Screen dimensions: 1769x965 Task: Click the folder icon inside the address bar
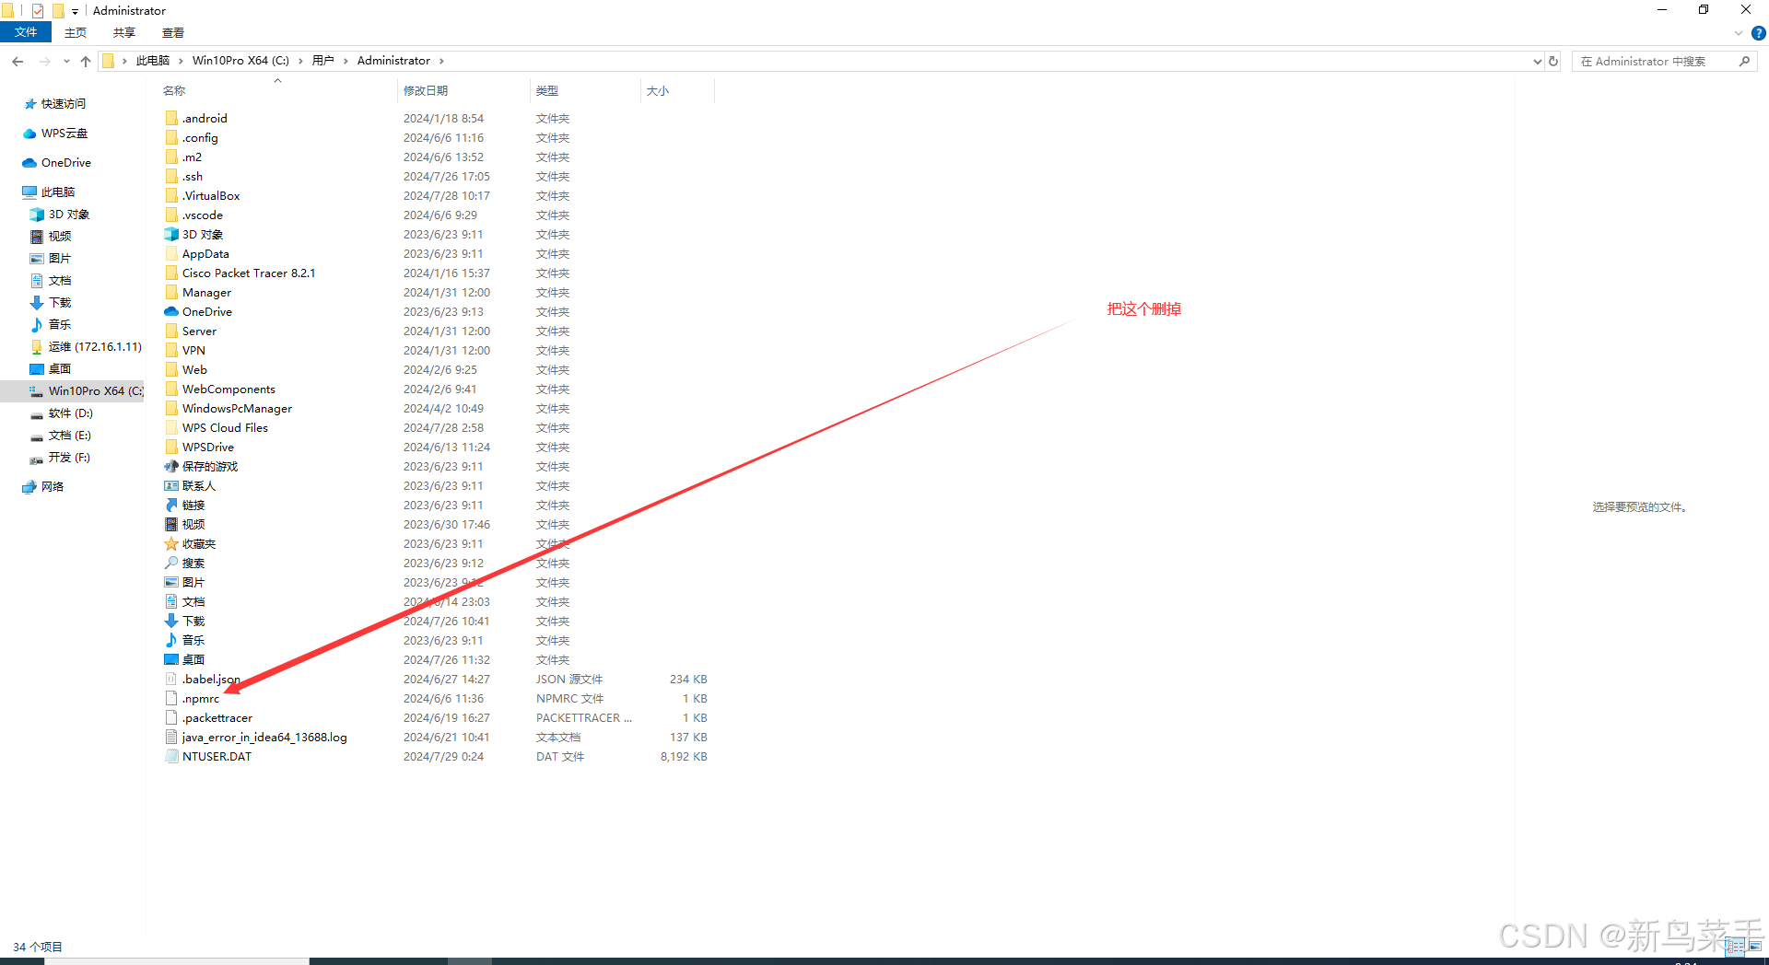110,60
